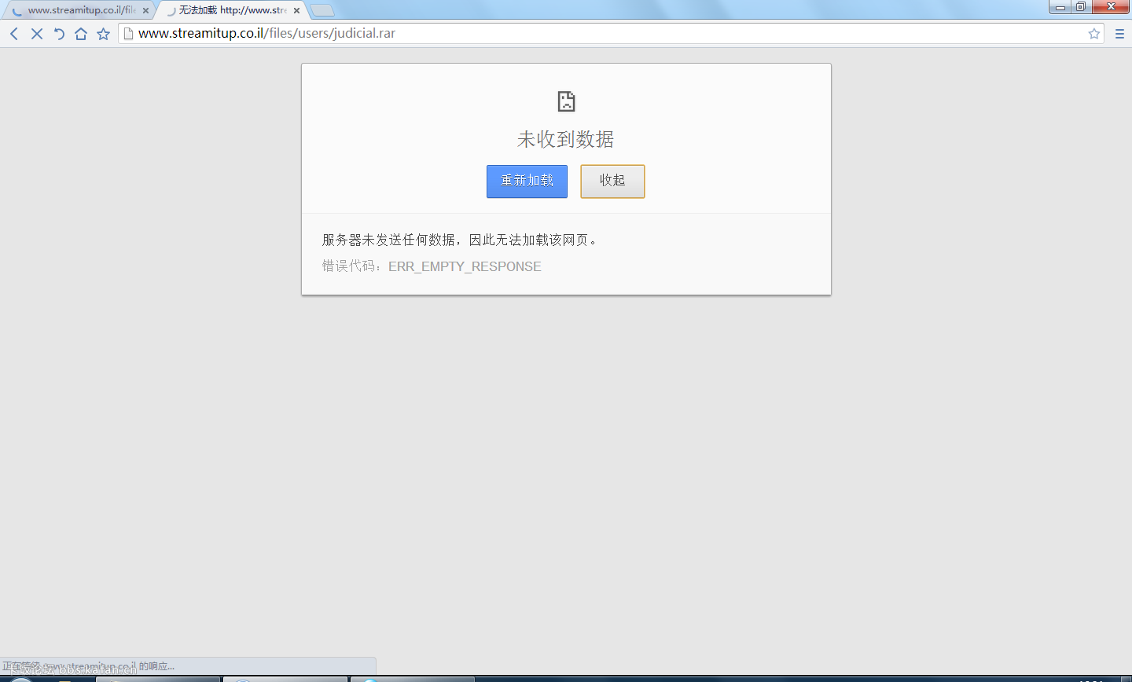
Task: Close the first streamitup tab
Action: coord(145,11)
